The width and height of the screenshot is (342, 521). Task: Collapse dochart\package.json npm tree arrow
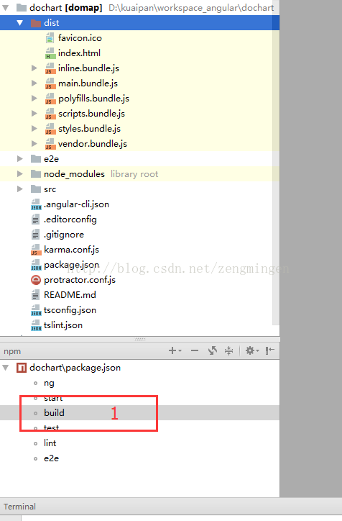coord(6,368)
